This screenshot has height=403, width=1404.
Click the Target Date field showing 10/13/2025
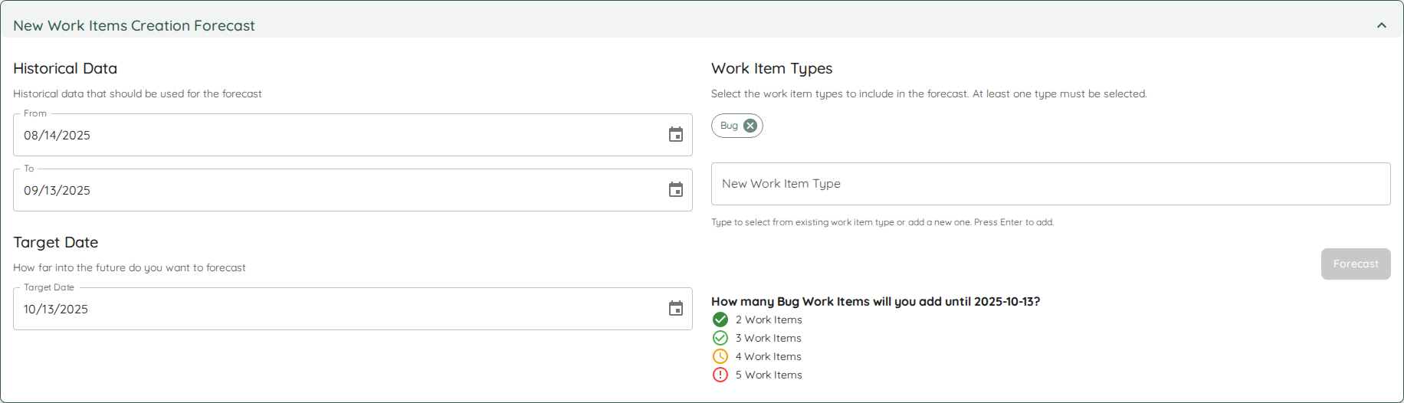click(307, 309)
